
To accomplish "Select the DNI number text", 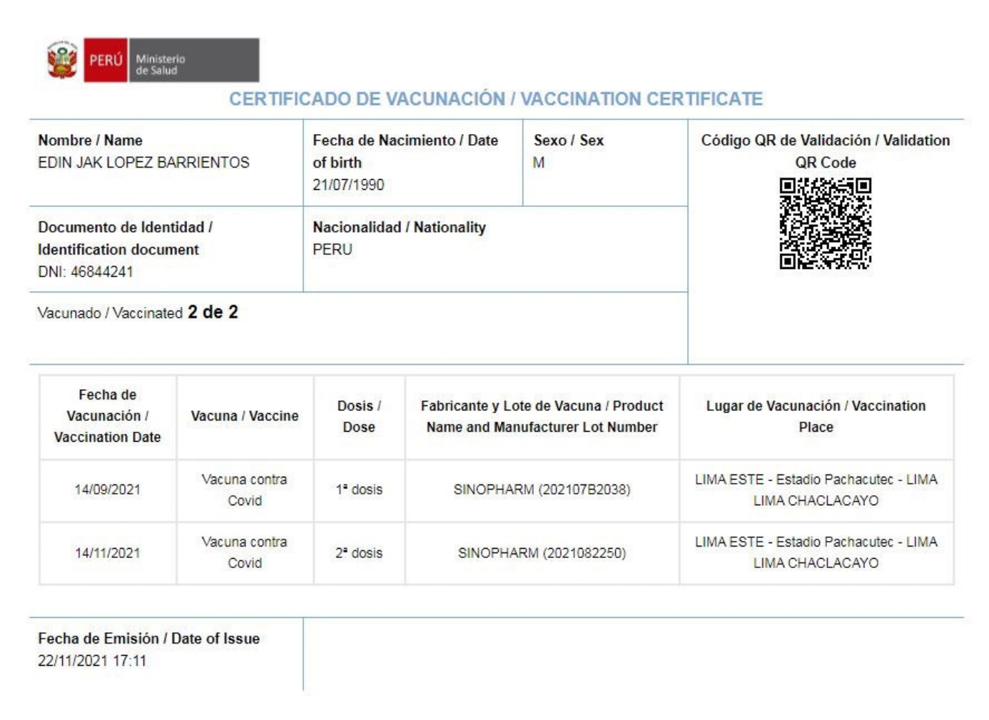I will (x=86, y=272).
